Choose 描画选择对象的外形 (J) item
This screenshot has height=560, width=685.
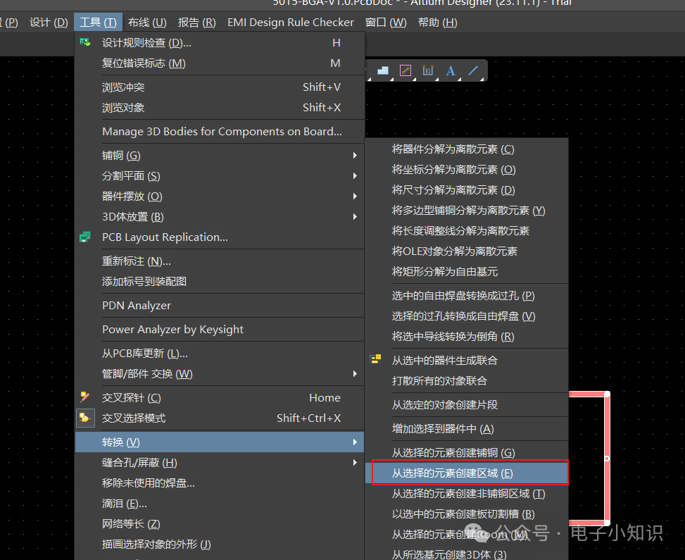pos(220,545)
